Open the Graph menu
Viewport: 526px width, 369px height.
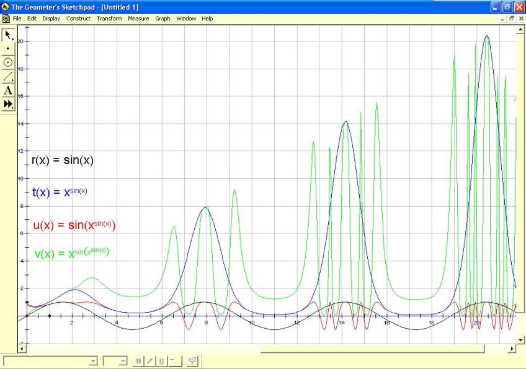click(163, 19)
